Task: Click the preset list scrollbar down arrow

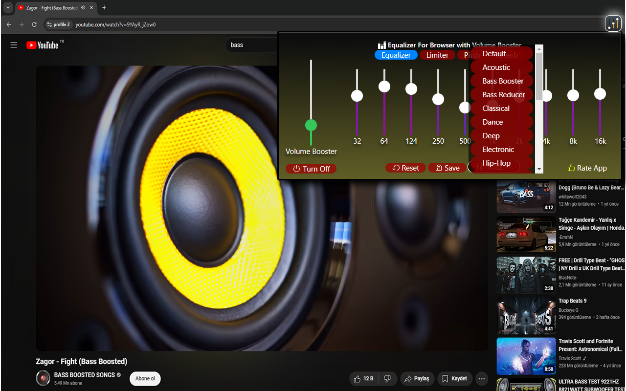Action: 539,170
